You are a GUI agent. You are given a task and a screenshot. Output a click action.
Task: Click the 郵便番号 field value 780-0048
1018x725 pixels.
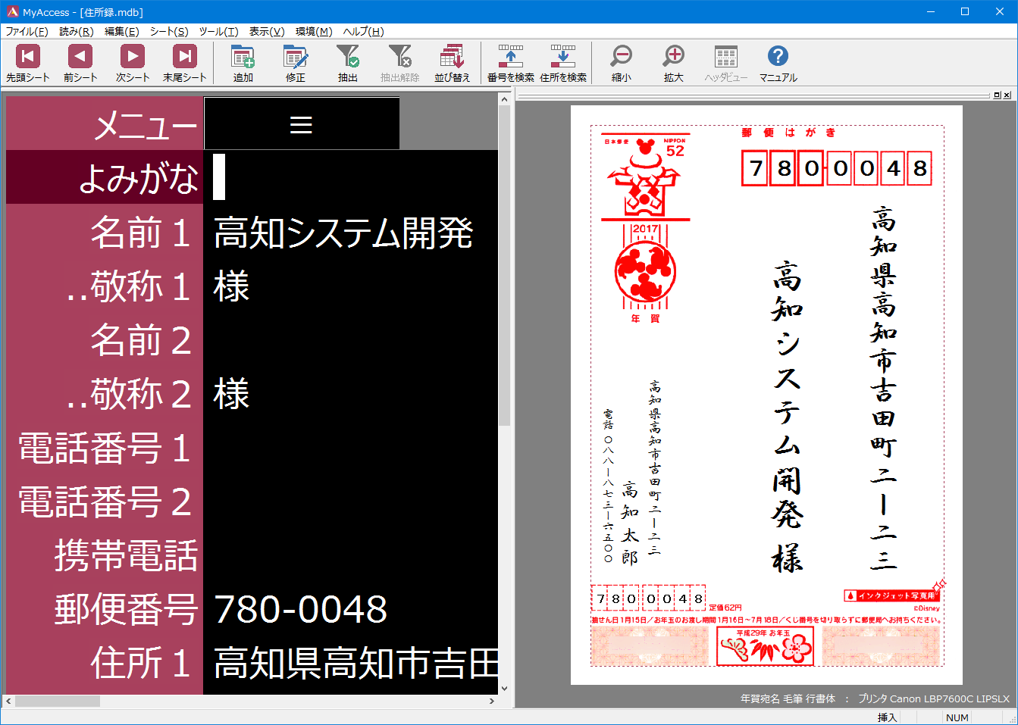pyautogui.click(x=350, y=609)
